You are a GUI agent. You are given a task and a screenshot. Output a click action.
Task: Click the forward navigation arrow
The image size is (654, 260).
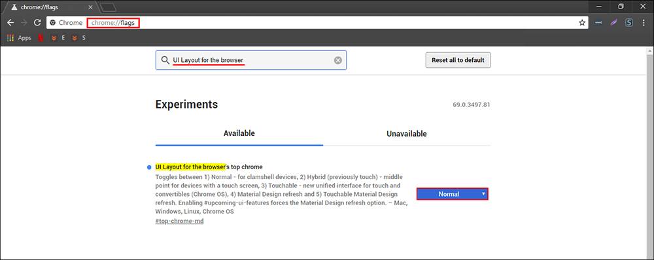[x=24, y=23]
